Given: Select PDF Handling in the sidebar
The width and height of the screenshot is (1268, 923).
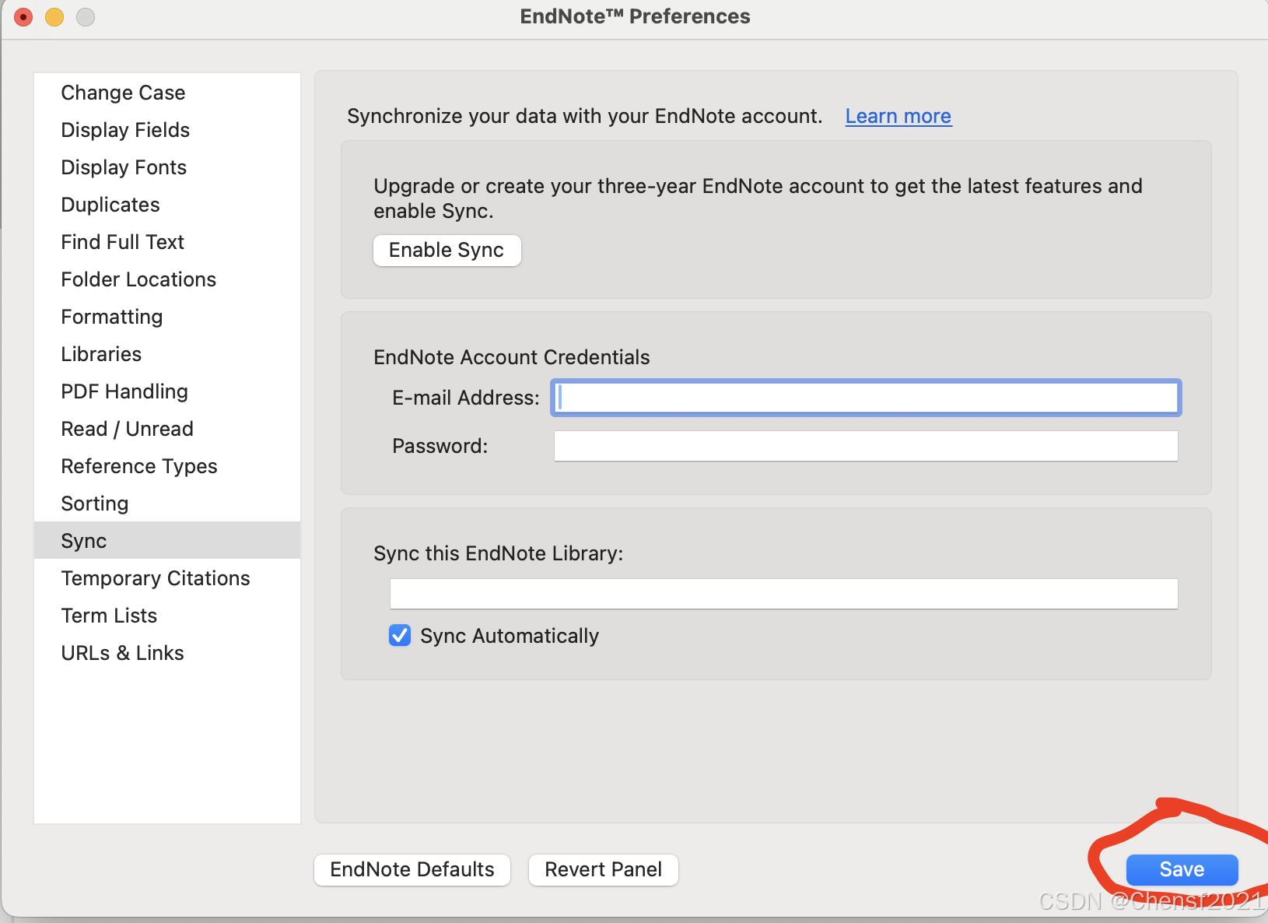Looking at the screenshot, I should pos(124,391).
